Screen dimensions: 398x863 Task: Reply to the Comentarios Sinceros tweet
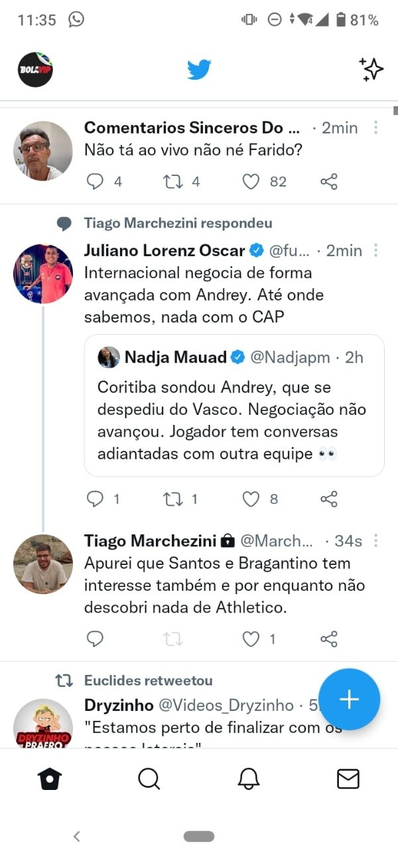(96, 181)
